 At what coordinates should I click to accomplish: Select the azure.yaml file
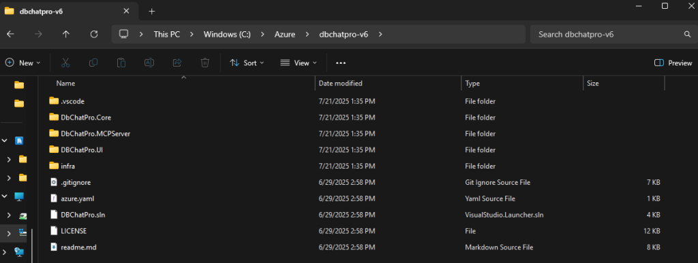[x=78, y=198]
